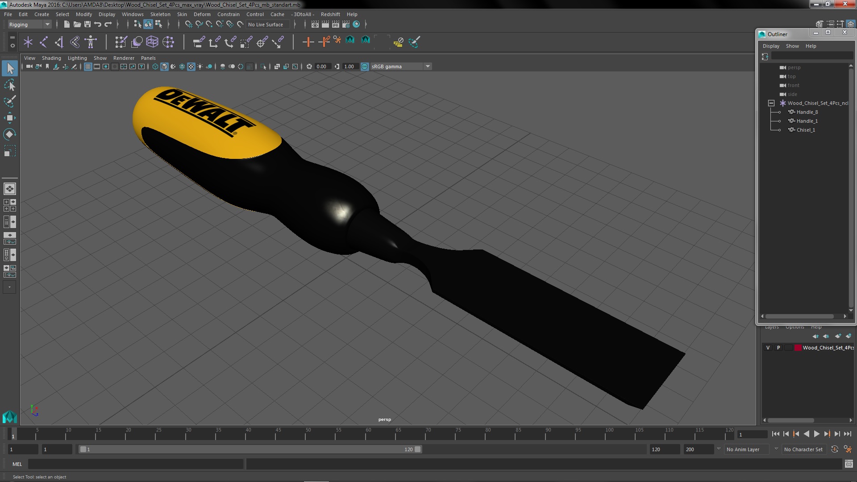Save the scene with the disk icon

87,25
